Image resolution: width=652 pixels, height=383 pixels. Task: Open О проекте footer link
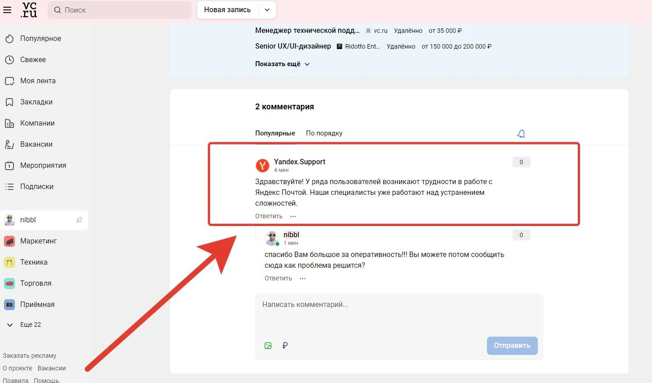(x=18, y=368)
